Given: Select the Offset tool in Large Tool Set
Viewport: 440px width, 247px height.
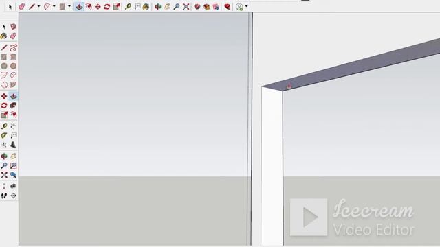Looking at the screenshot, I should (13, 115).
